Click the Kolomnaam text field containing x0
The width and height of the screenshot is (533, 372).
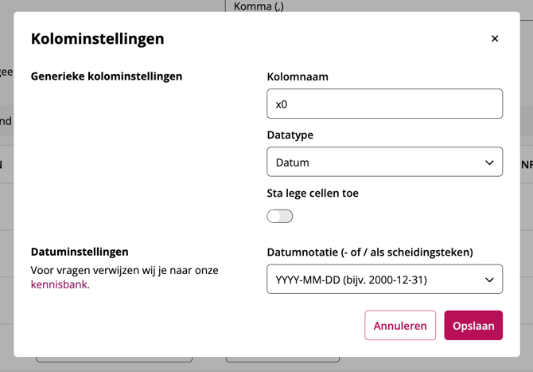tap(384, 104)
